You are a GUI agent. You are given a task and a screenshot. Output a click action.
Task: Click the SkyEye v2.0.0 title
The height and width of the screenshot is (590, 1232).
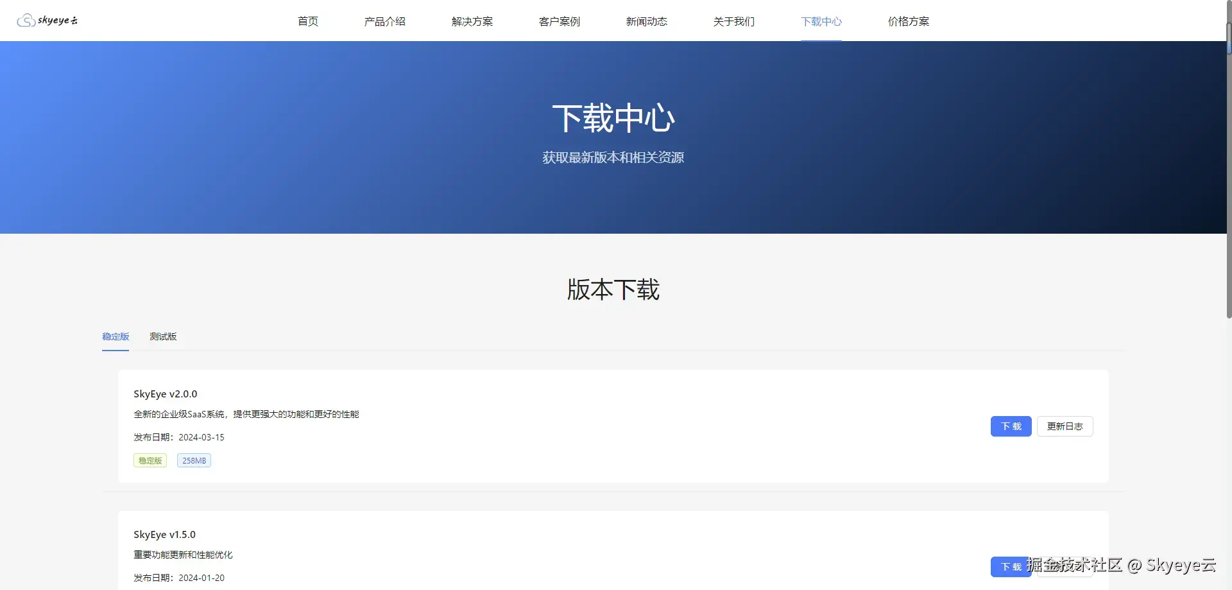pos(166,394)
